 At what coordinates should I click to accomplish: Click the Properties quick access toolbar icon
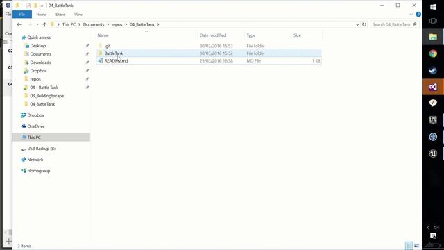click(x=28, y=6)
